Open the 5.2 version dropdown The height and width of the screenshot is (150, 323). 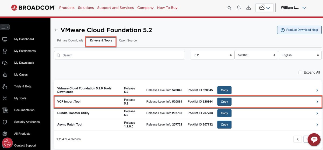[x=213, y=55]
